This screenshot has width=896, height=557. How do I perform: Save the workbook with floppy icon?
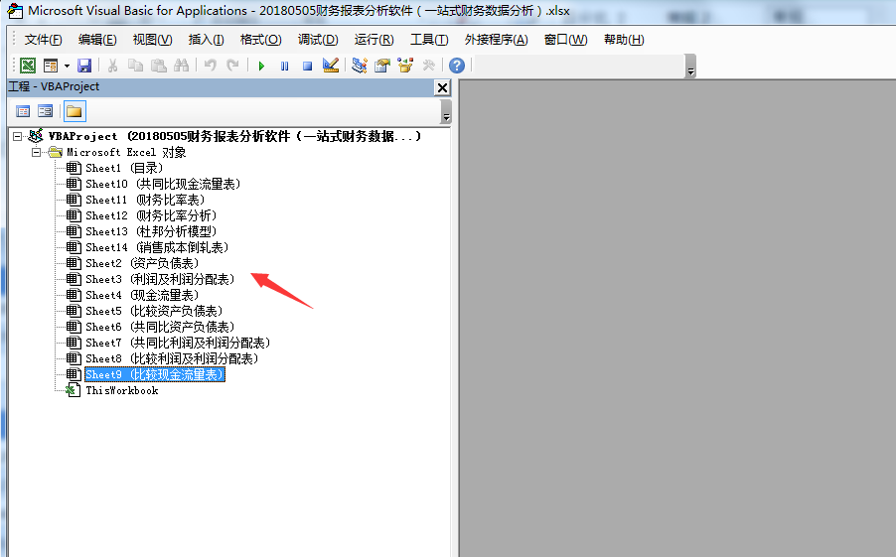(x=84, y=66)
